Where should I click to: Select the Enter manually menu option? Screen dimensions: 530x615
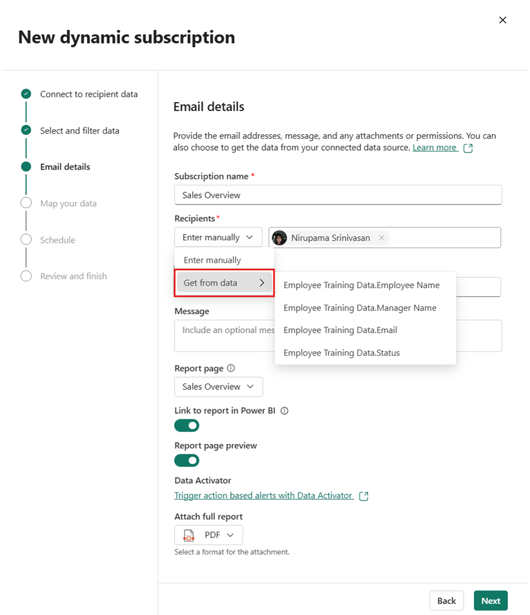coord(224,260)
